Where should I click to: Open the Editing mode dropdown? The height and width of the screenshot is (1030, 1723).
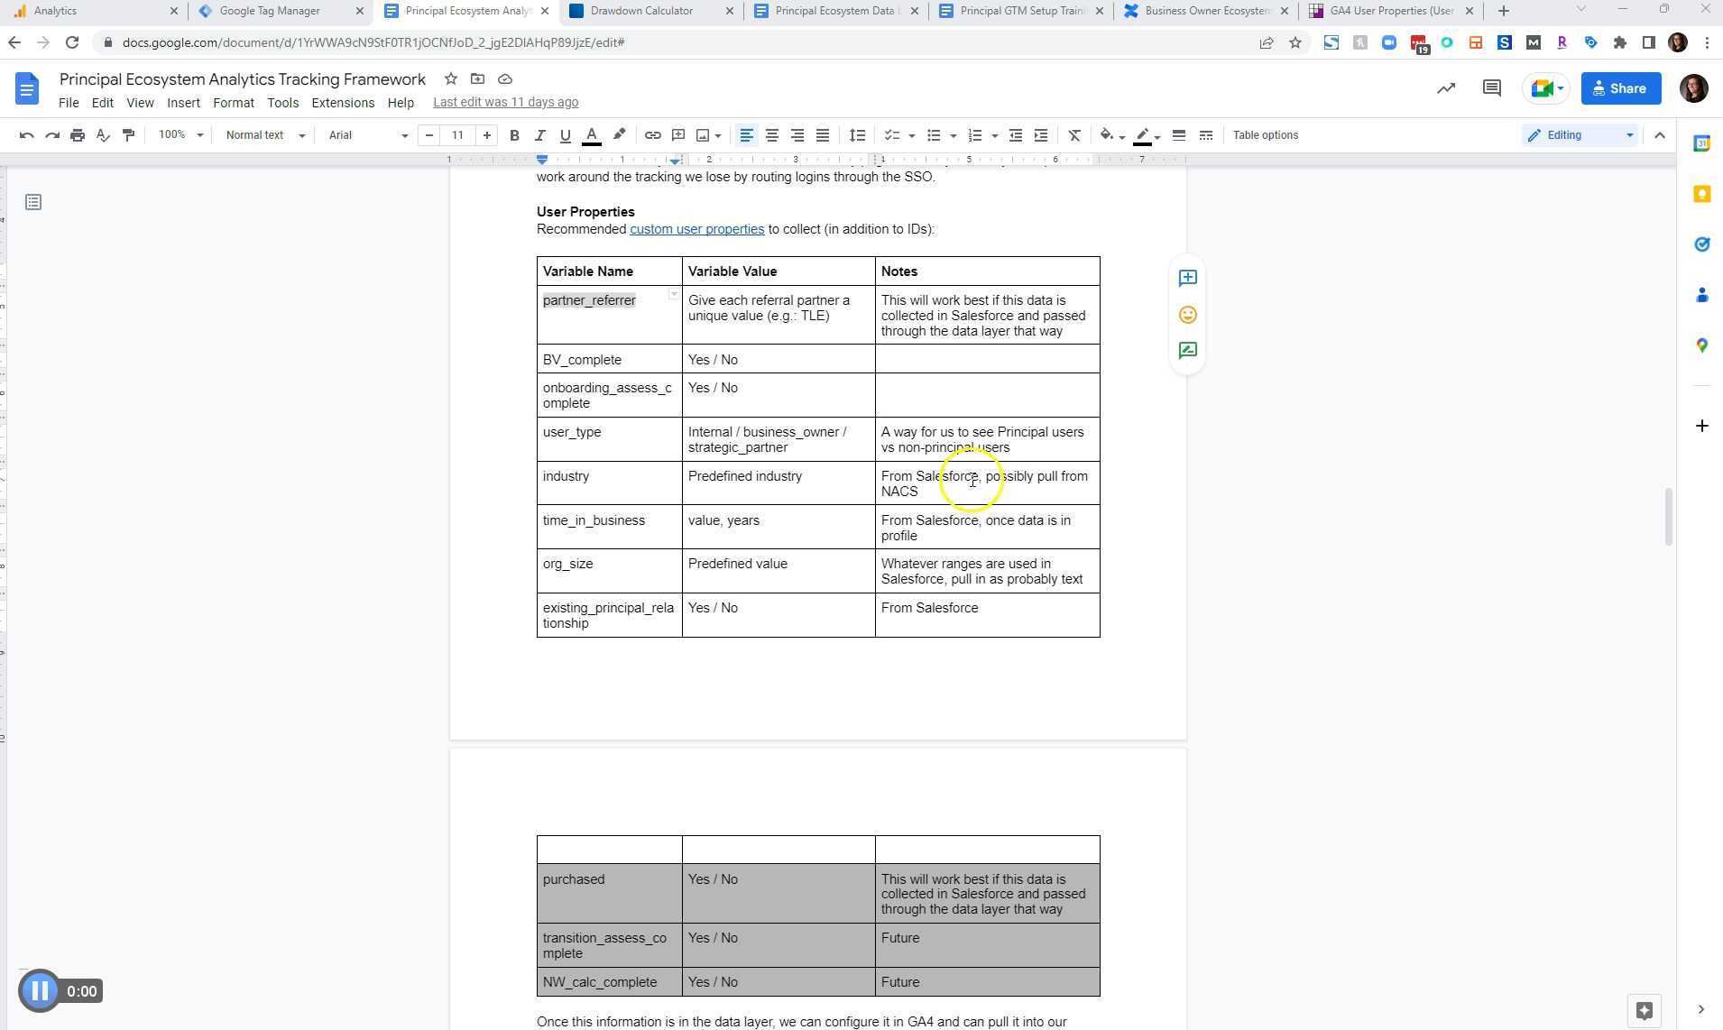coord(1579,135)
